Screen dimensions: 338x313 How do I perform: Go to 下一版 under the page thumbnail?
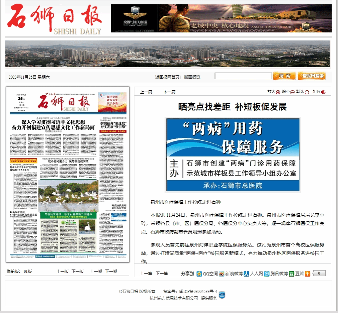[77, 271]
